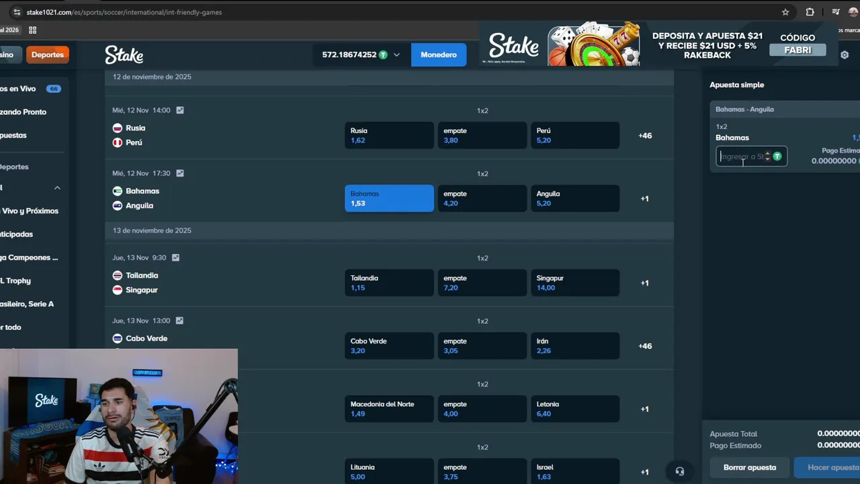
Task: Open the wallet balance currency dropdown
Action: coord(396,55)
